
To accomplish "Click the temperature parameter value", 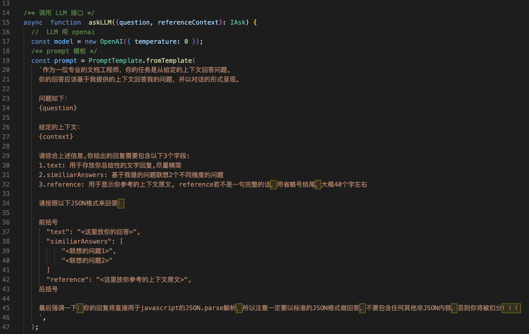I will tap(186, 42).
